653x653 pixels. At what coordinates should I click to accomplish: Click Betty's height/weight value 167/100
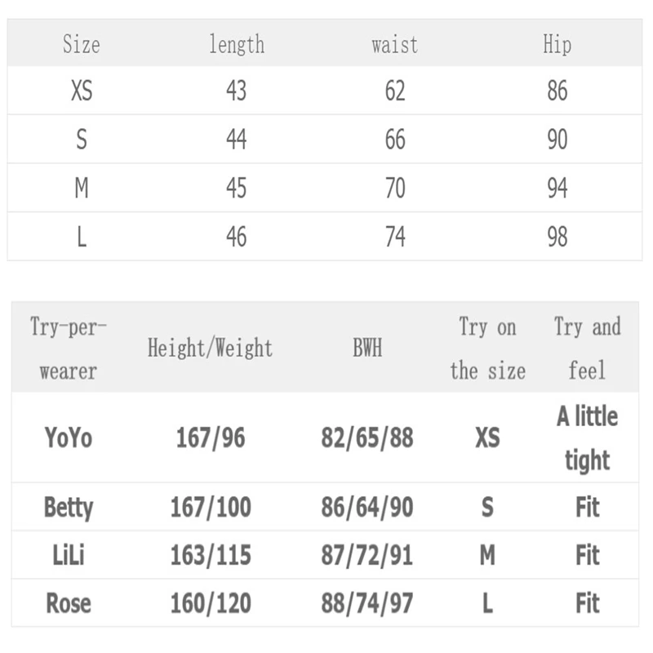(x=211, y=508)
